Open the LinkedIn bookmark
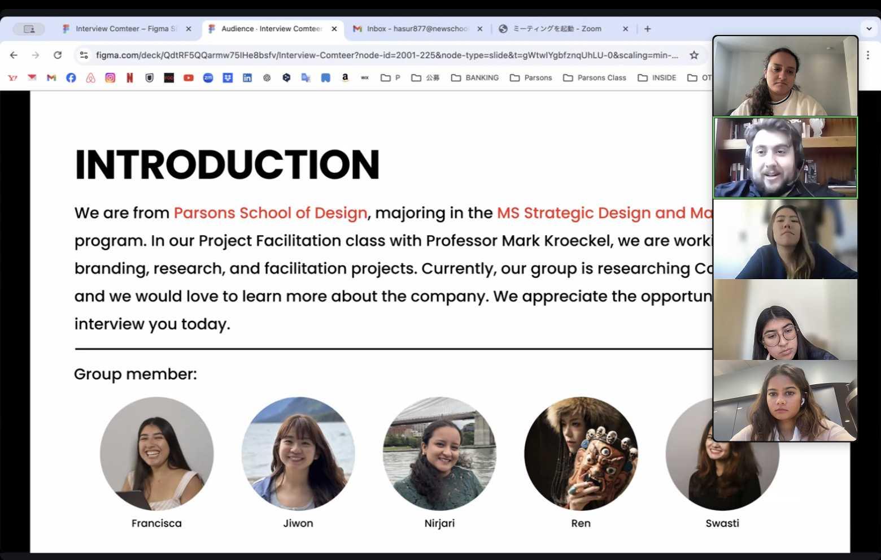 pyautogui.click(x=247, y=78)
